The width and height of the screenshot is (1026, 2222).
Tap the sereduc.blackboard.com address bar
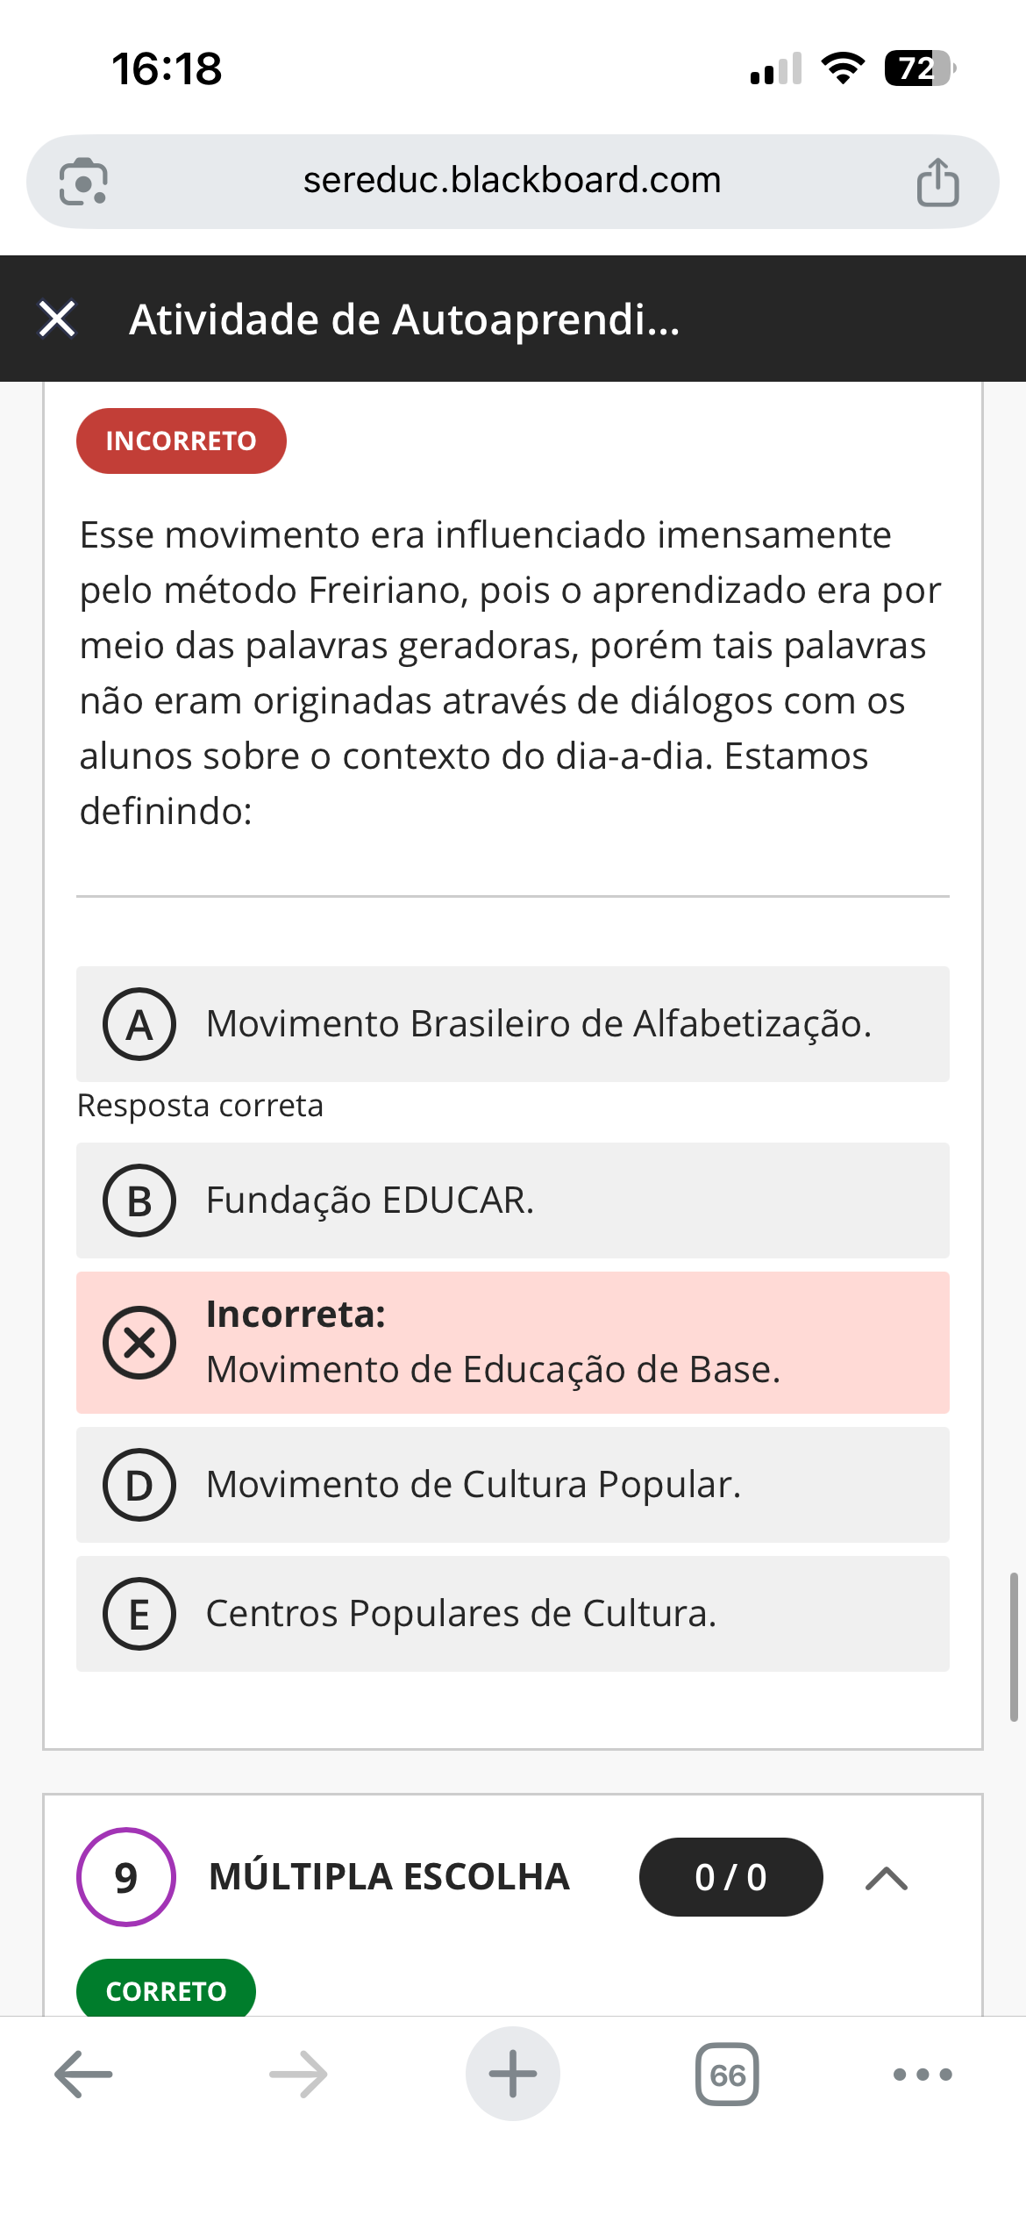coord(512,181)
